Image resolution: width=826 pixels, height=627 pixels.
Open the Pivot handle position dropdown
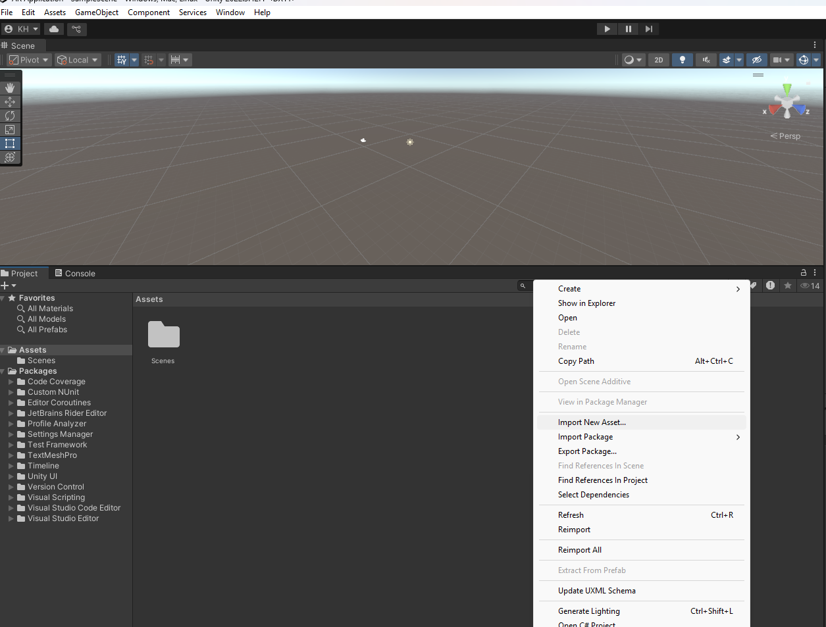tap(29, 60)
